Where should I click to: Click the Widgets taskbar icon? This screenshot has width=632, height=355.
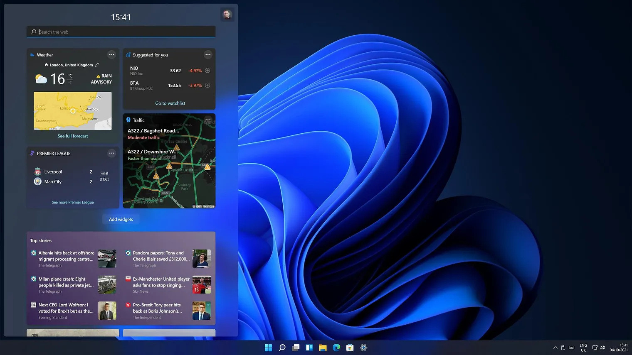(309, 348)
